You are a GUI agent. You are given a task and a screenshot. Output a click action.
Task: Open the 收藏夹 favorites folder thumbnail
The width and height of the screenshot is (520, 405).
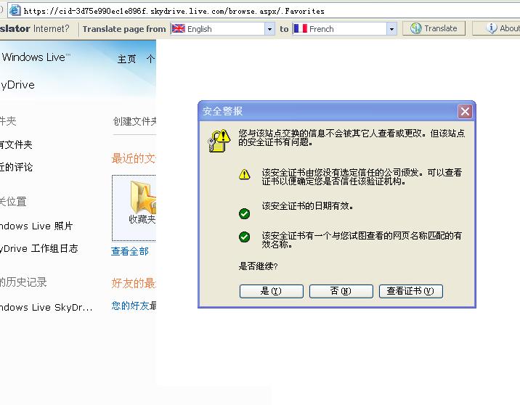(x=134, y=208)
